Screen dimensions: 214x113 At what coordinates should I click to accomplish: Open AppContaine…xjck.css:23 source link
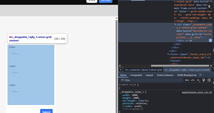click(x=197, y=93)
